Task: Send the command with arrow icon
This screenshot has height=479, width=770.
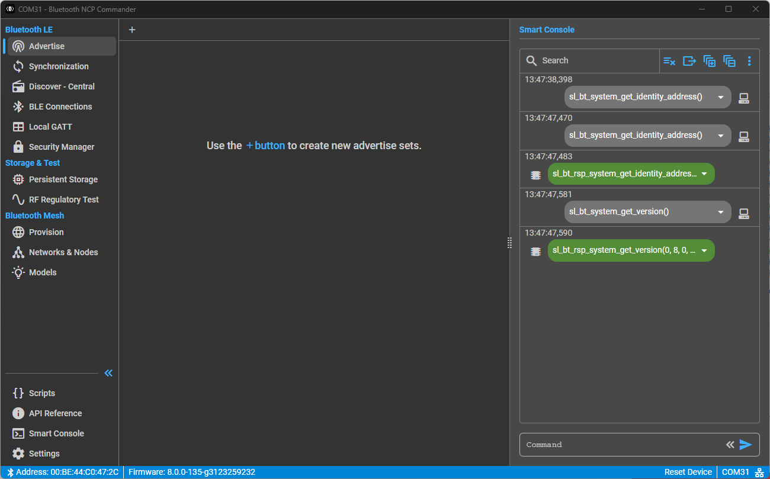Action: coord(746,445)
